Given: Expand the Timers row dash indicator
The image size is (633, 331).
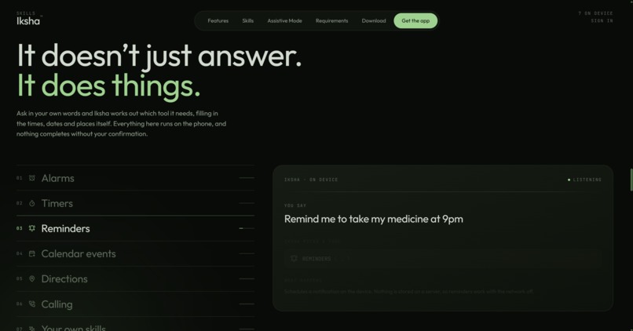Looking at the screenshot, I should [247, 203].
